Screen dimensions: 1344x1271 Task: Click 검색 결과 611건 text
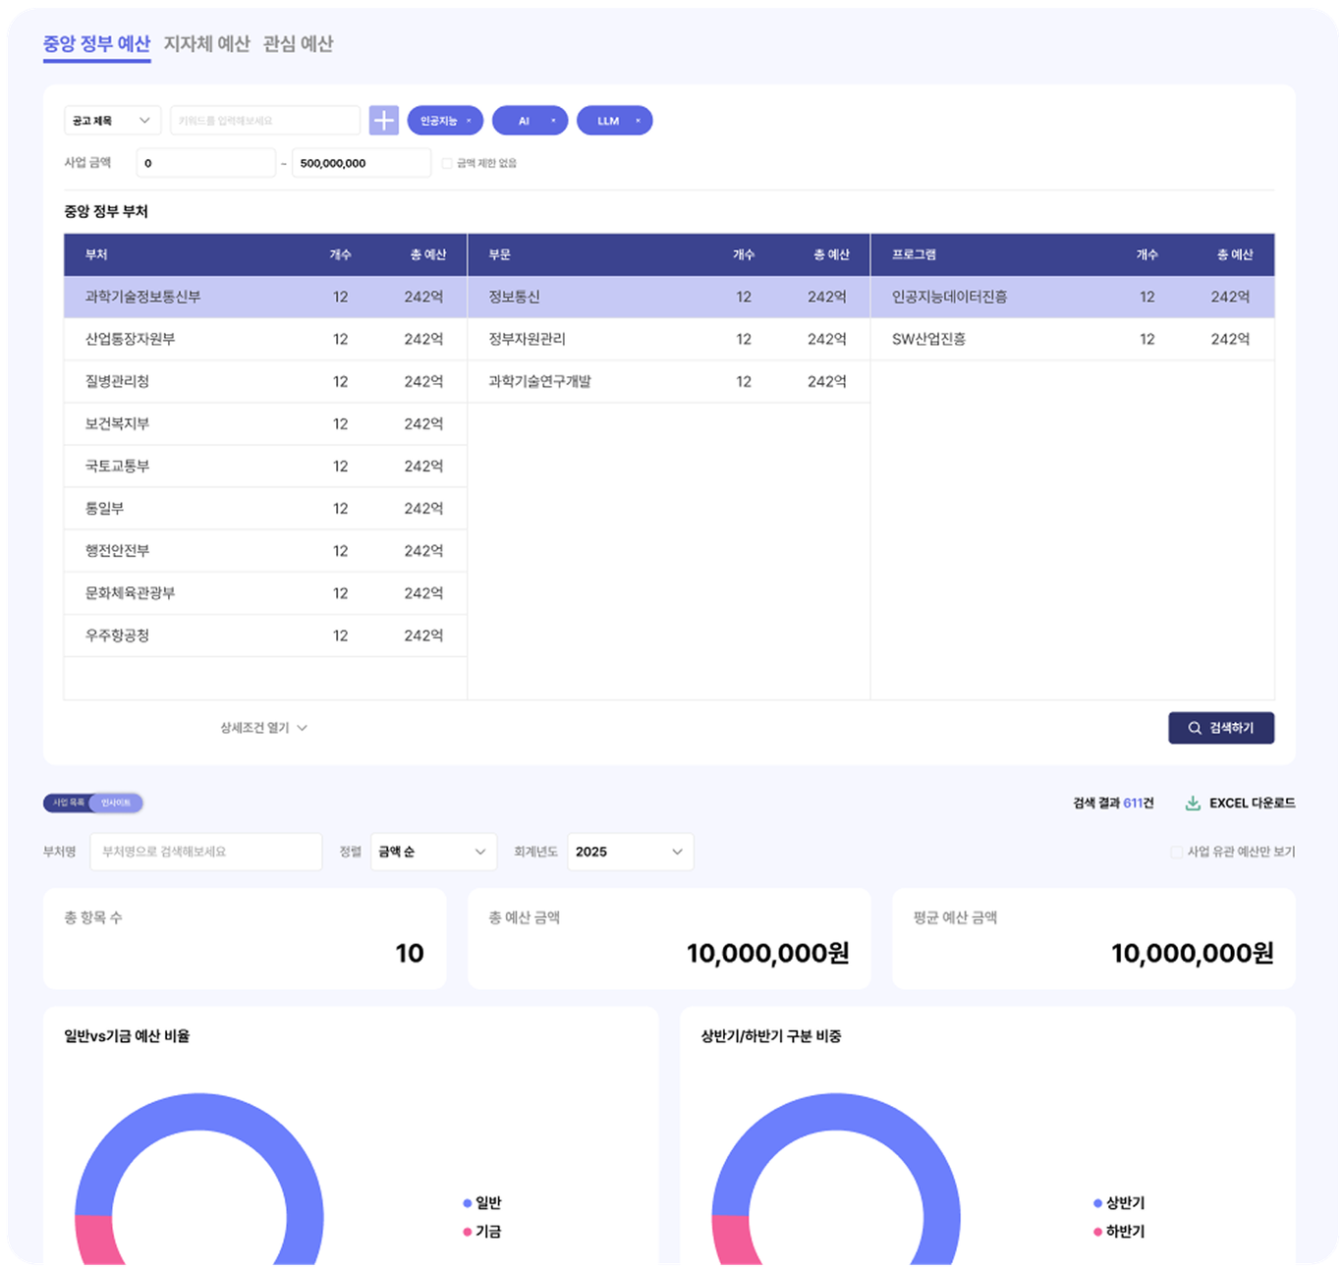pyautogui.click(x=1113, y=803)
